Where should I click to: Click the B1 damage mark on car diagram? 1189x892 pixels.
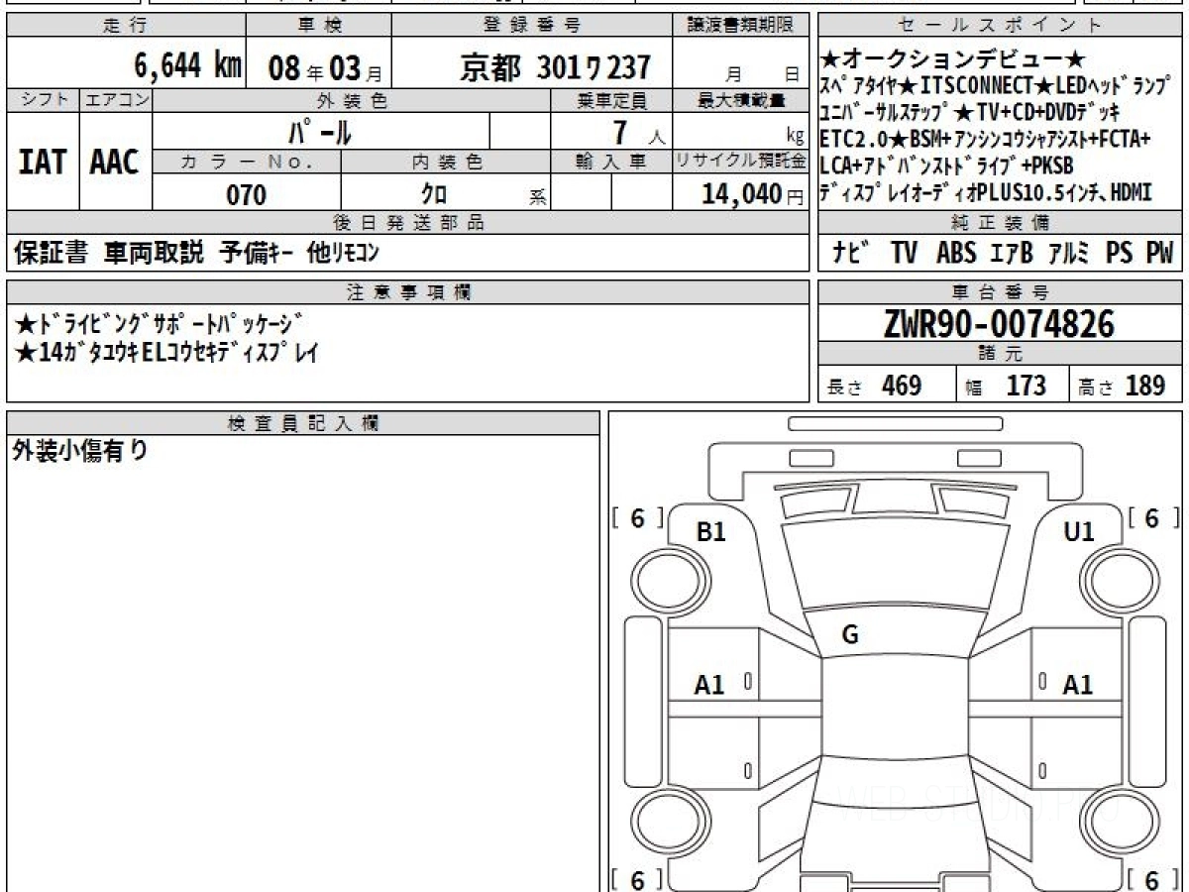pyautogui.click(x=711, y=532)
